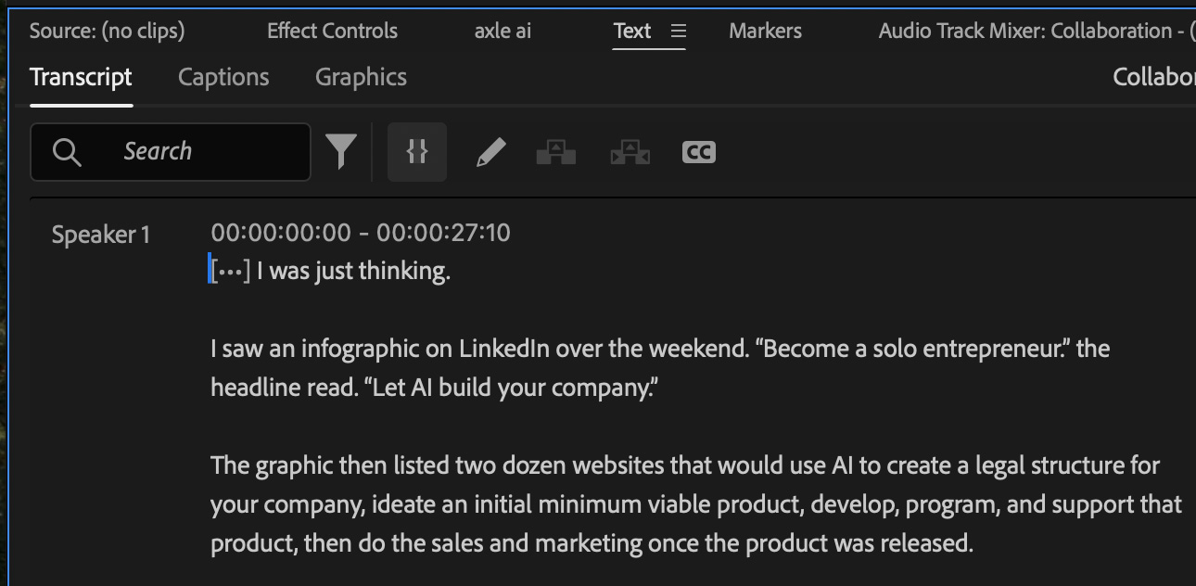Viewport: 1196px width, 586px height.
Task: Click the filter funnel icon
Action: click(341, 152)
